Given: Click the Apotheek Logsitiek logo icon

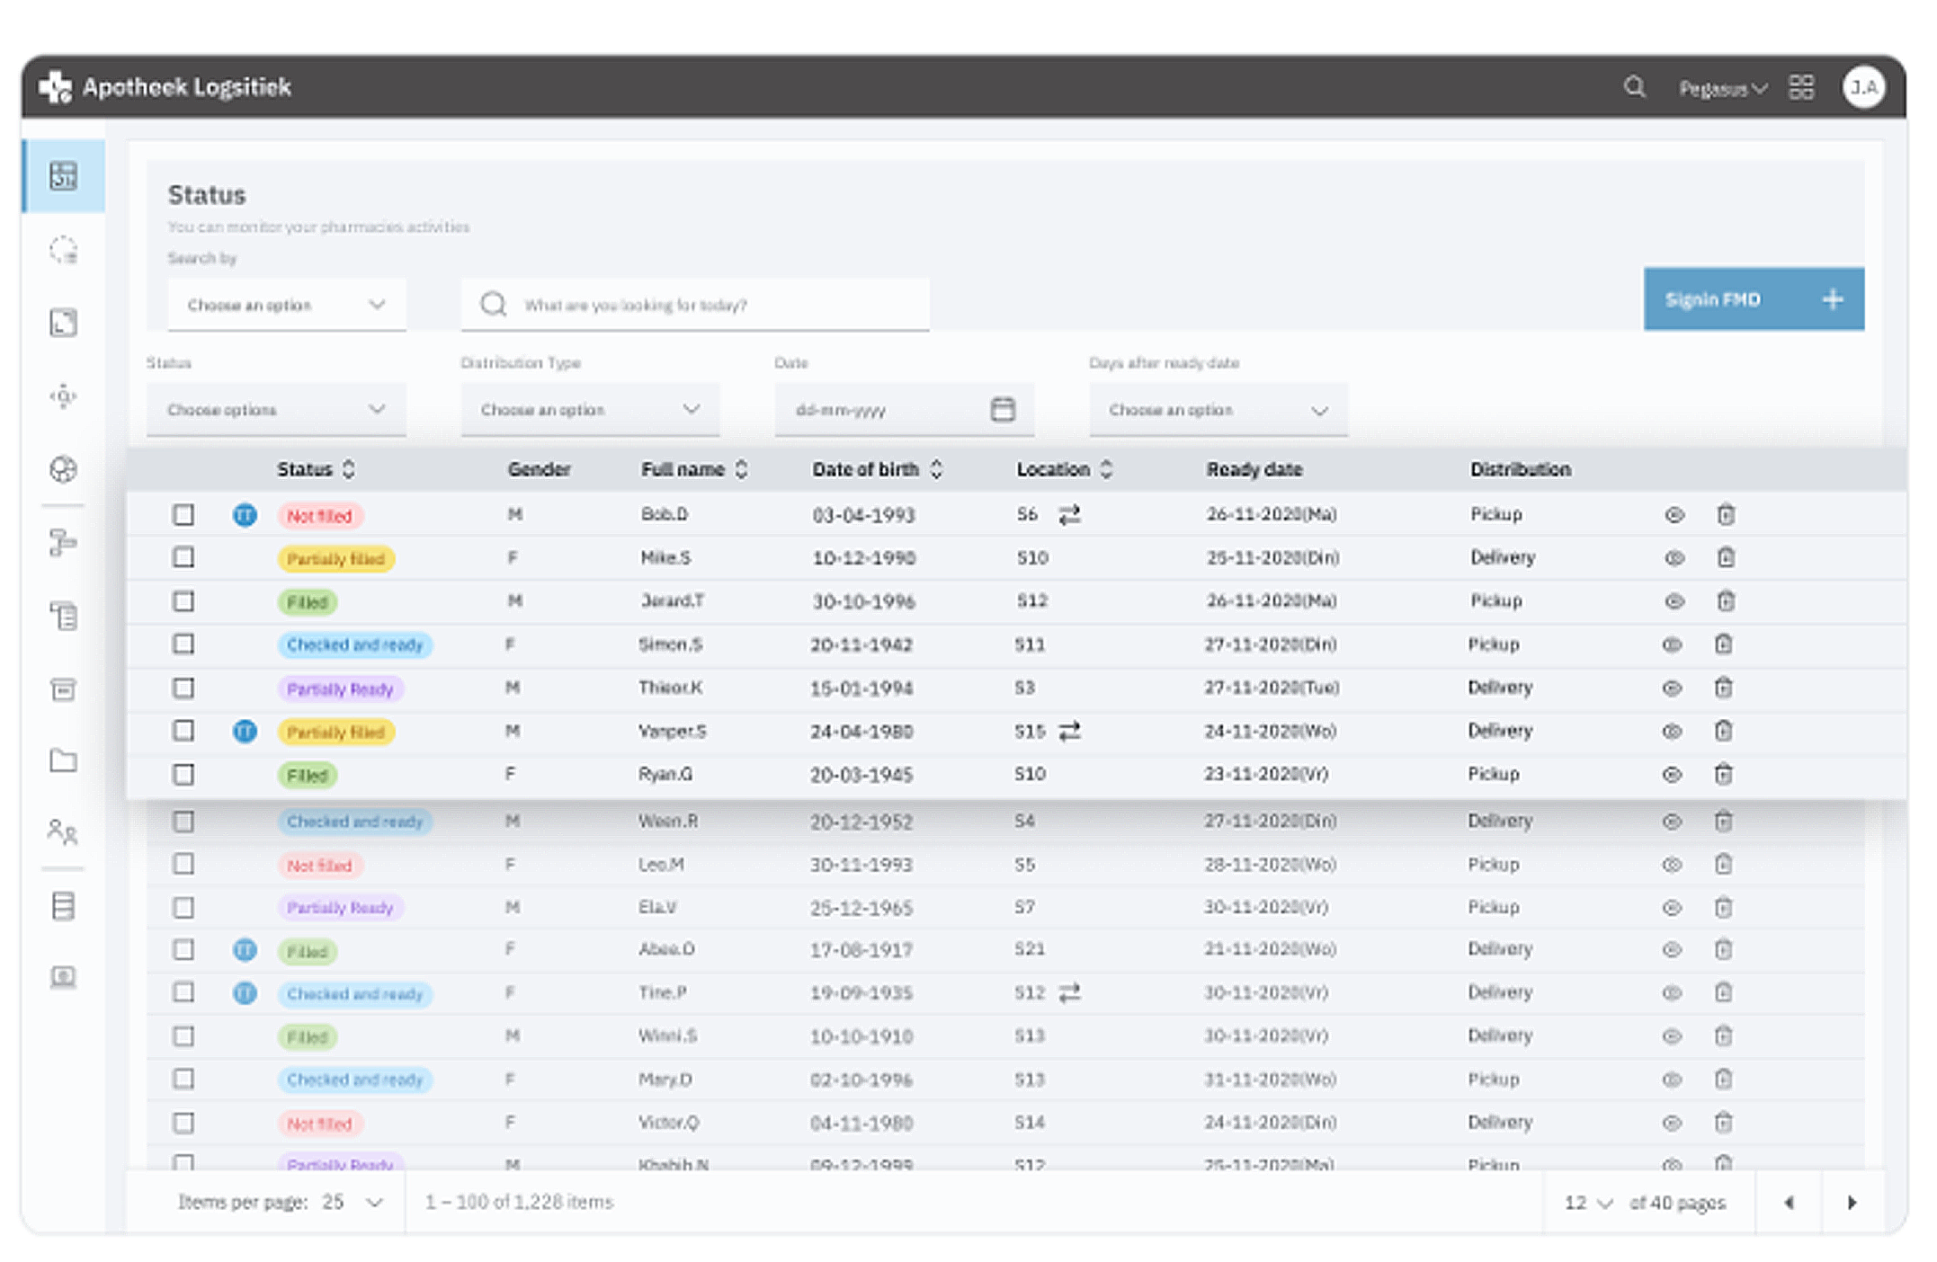Looking at the screenshot, I should [x=56, y=87].
